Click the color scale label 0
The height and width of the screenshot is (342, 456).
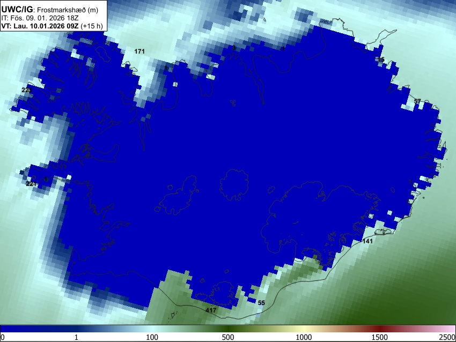(x=3, y=337)
